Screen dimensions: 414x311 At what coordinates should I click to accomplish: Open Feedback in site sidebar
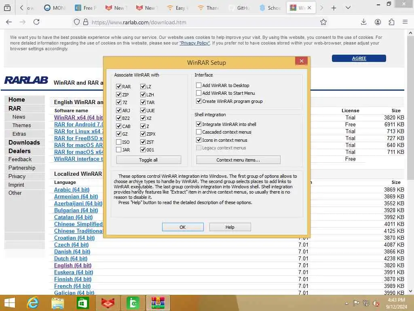click(x=20, y=159)
